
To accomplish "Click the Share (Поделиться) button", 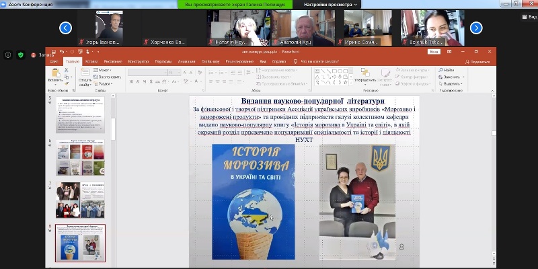I will 477,62.
